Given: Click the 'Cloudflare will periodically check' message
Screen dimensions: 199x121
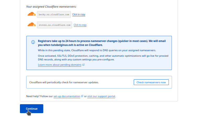Looking at the screenshot, I should [64, 82].
